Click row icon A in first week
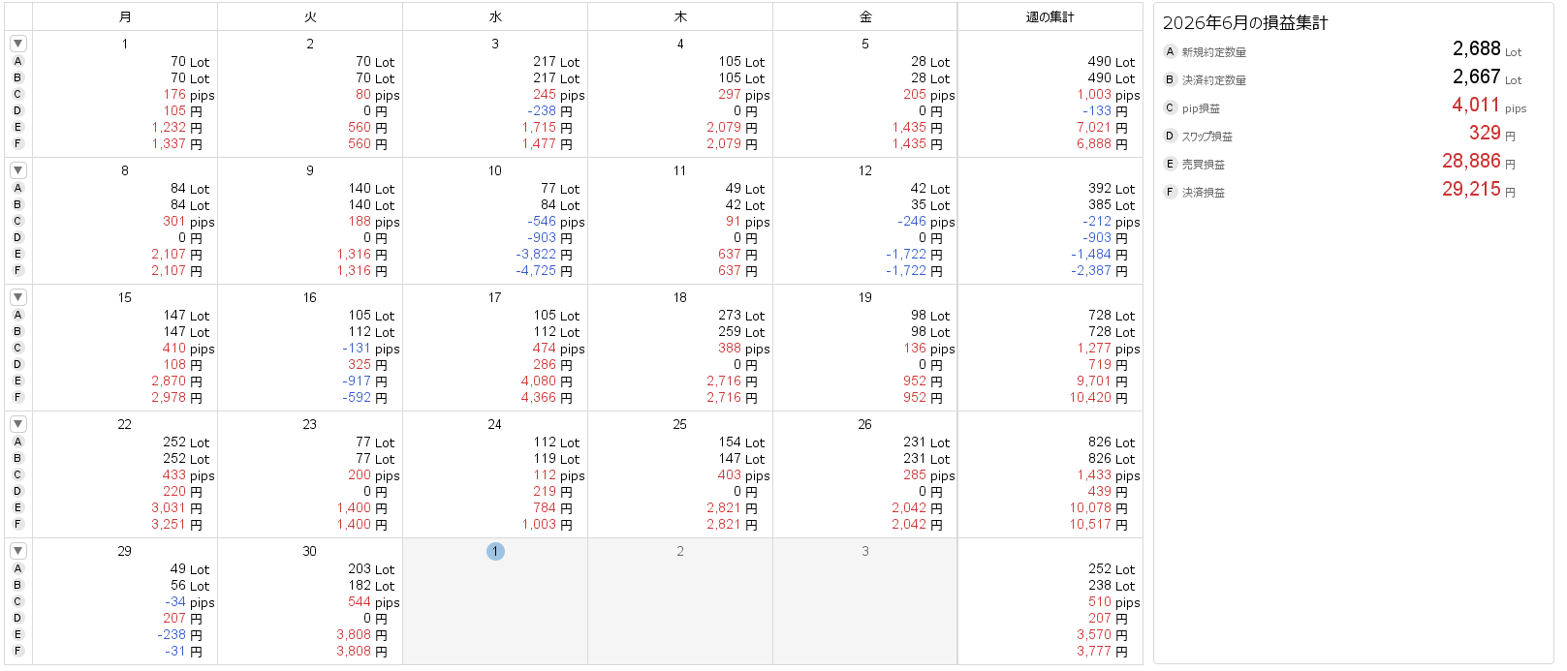1567x671 pixels. point(17,61)
